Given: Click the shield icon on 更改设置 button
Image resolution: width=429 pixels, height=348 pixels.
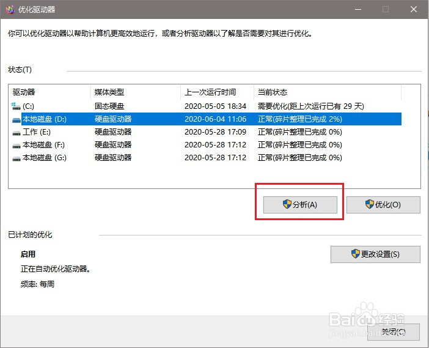Looking at the screenshot, I should [355, 254].
